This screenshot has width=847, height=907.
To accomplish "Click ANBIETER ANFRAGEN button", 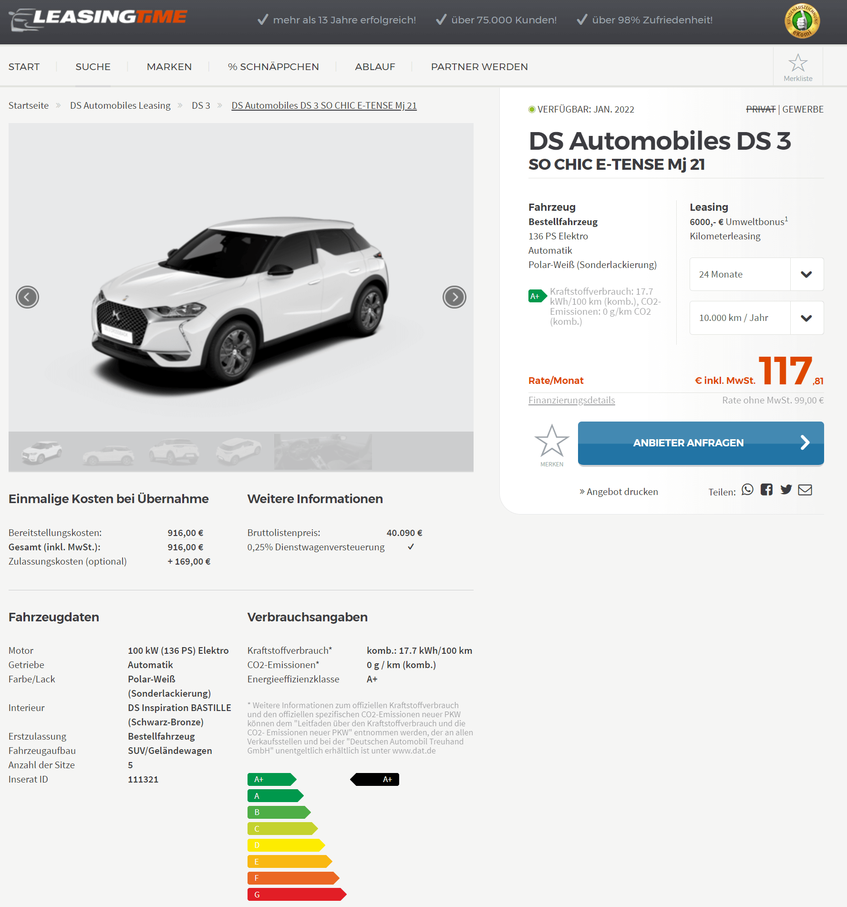I will coord(701,443).
